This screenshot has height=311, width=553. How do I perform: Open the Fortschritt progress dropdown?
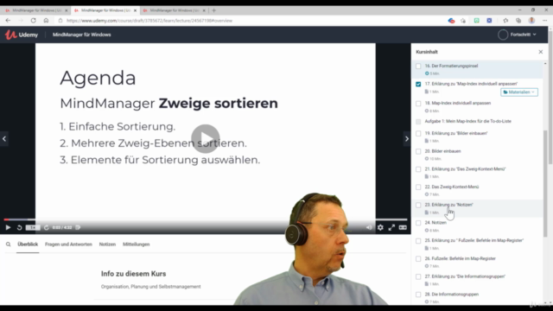pyautogui.click(x=523, y=35)
